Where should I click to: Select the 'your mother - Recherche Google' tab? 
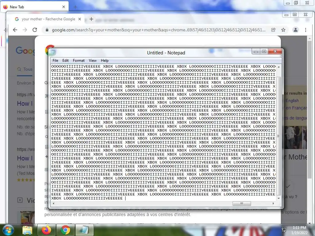click(48, 19)
